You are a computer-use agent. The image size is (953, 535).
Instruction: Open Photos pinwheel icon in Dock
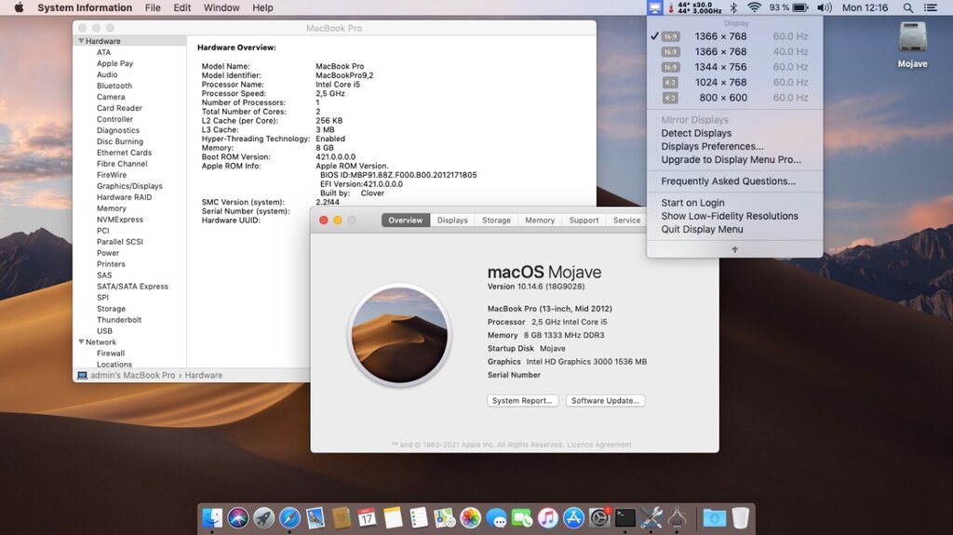pos(470,518)
